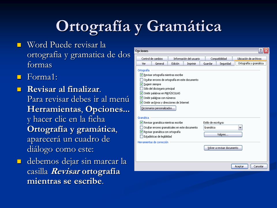Screen dimensions: 277x208
Task: Select the Ortografía y gramática tab
Action: [251, 63]
